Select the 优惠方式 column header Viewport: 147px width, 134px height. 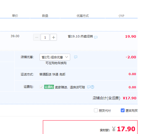point(83,16)
